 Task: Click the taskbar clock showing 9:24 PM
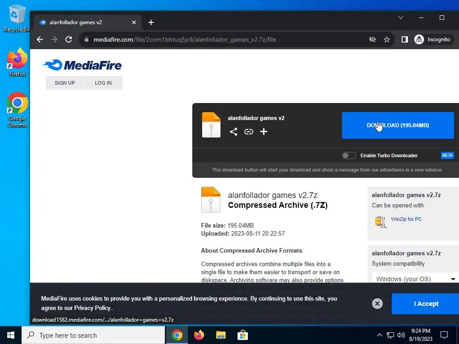420,335
